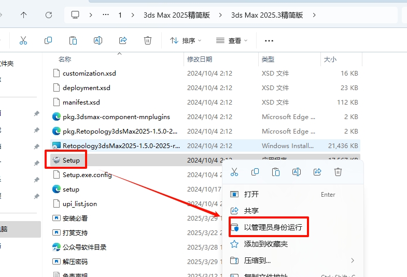Click the installer icon beside Retopology3dsMax2025
The width and height of the screenshot is (407, 277).
57,146
